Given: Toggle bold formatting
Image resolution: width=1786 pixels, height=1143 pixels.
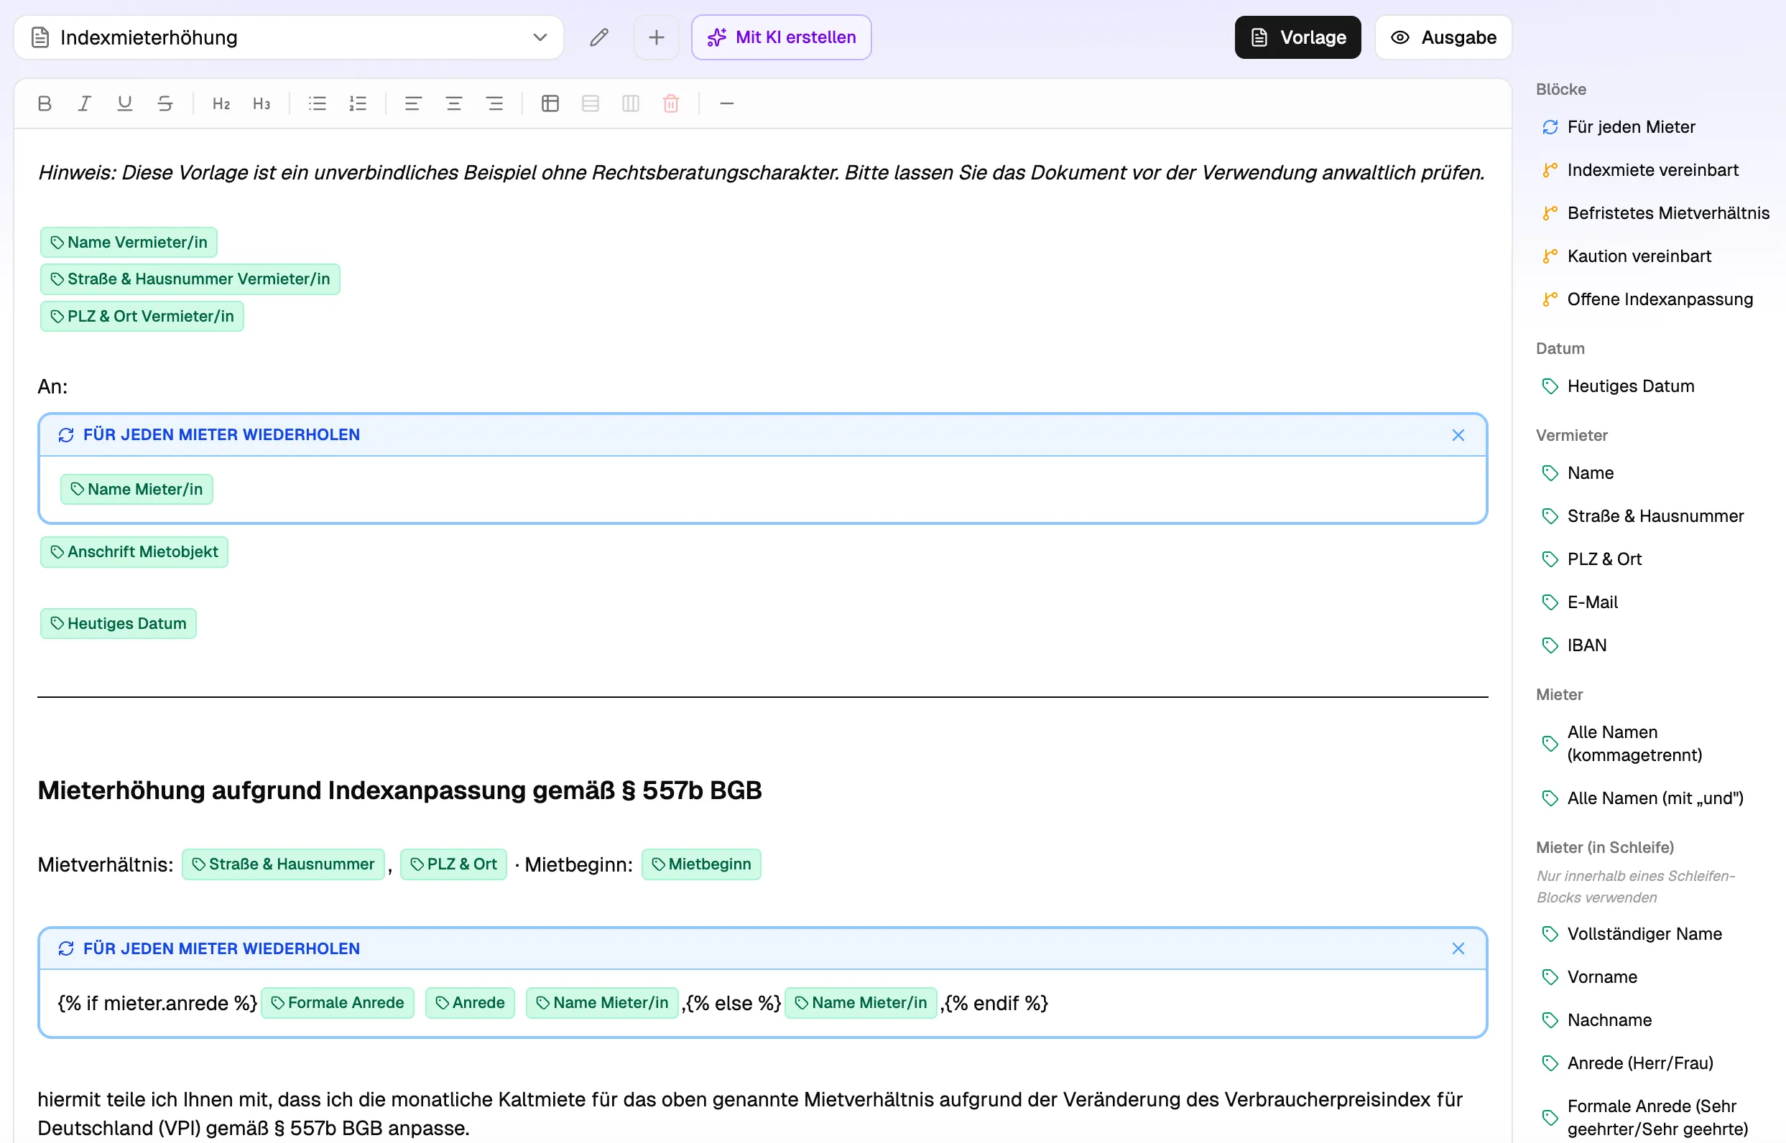Looking at the screenshot, I should 45,103.
